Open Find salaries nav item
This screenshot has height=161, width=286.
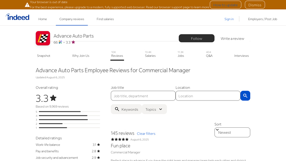[x=105, y=19]
